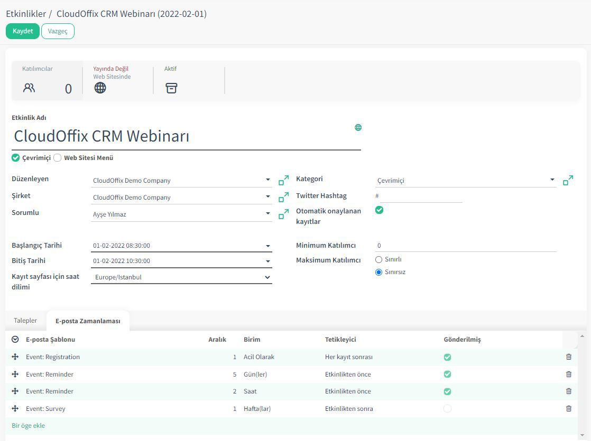Open the Europe/Istanbul timezone dropdown
The height and width of the screenshot is (441, 591).
point(181,277)
